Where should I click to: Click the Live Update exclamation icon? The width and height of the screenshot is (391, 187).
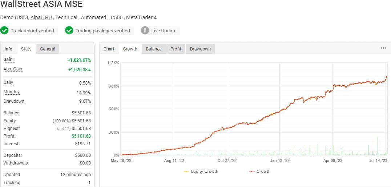tap(145, 31)
